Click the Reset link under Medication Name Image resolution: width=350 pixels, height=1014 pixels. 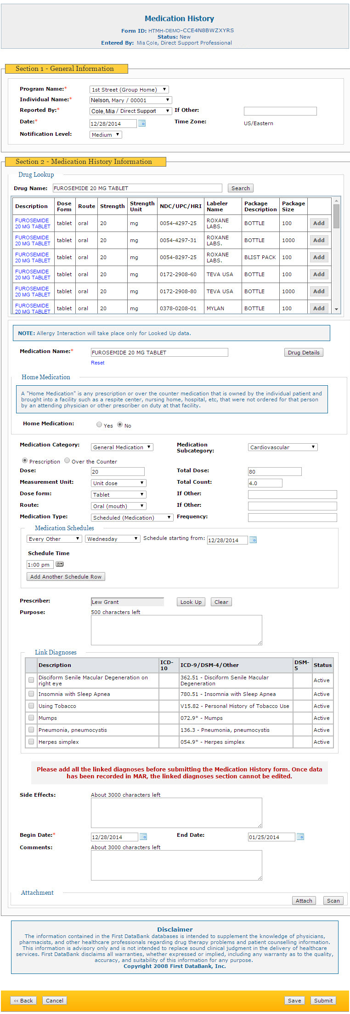click(x=97, y=363)
